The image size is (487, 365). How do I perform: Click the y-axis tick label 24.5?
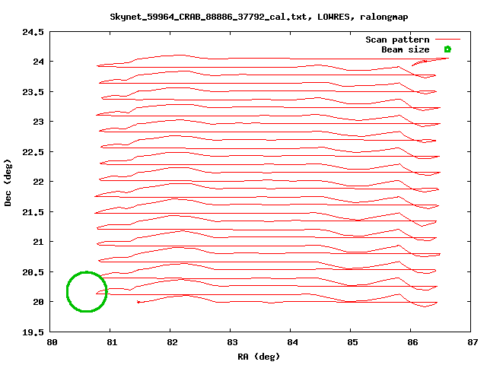[x=33, y=32]
